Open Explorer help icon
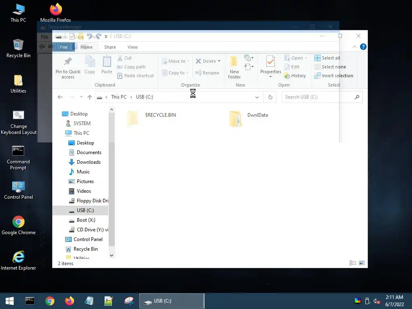The height and width of the screenshot is (309, 412). [x=363, y=47]
